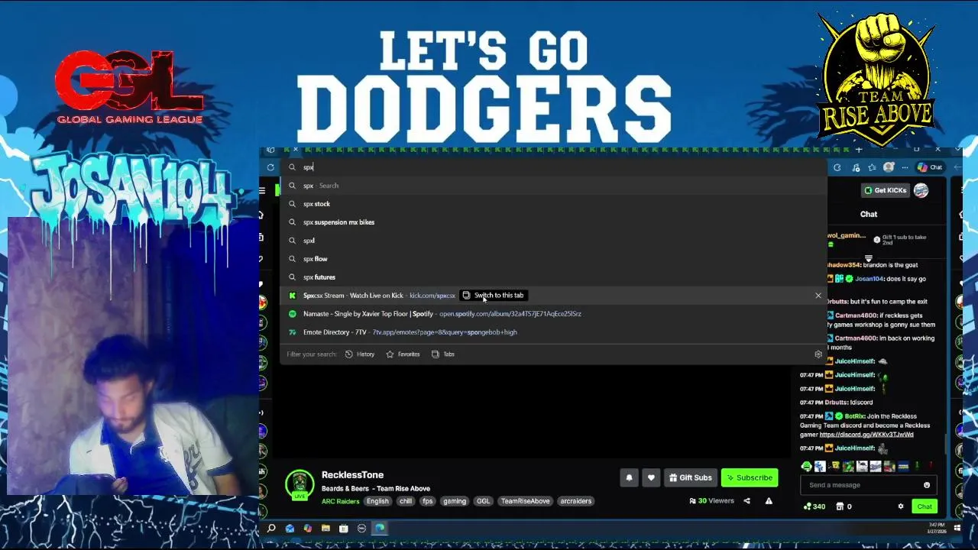Collapse the pinned gift sub banner handle

point(868,258)
